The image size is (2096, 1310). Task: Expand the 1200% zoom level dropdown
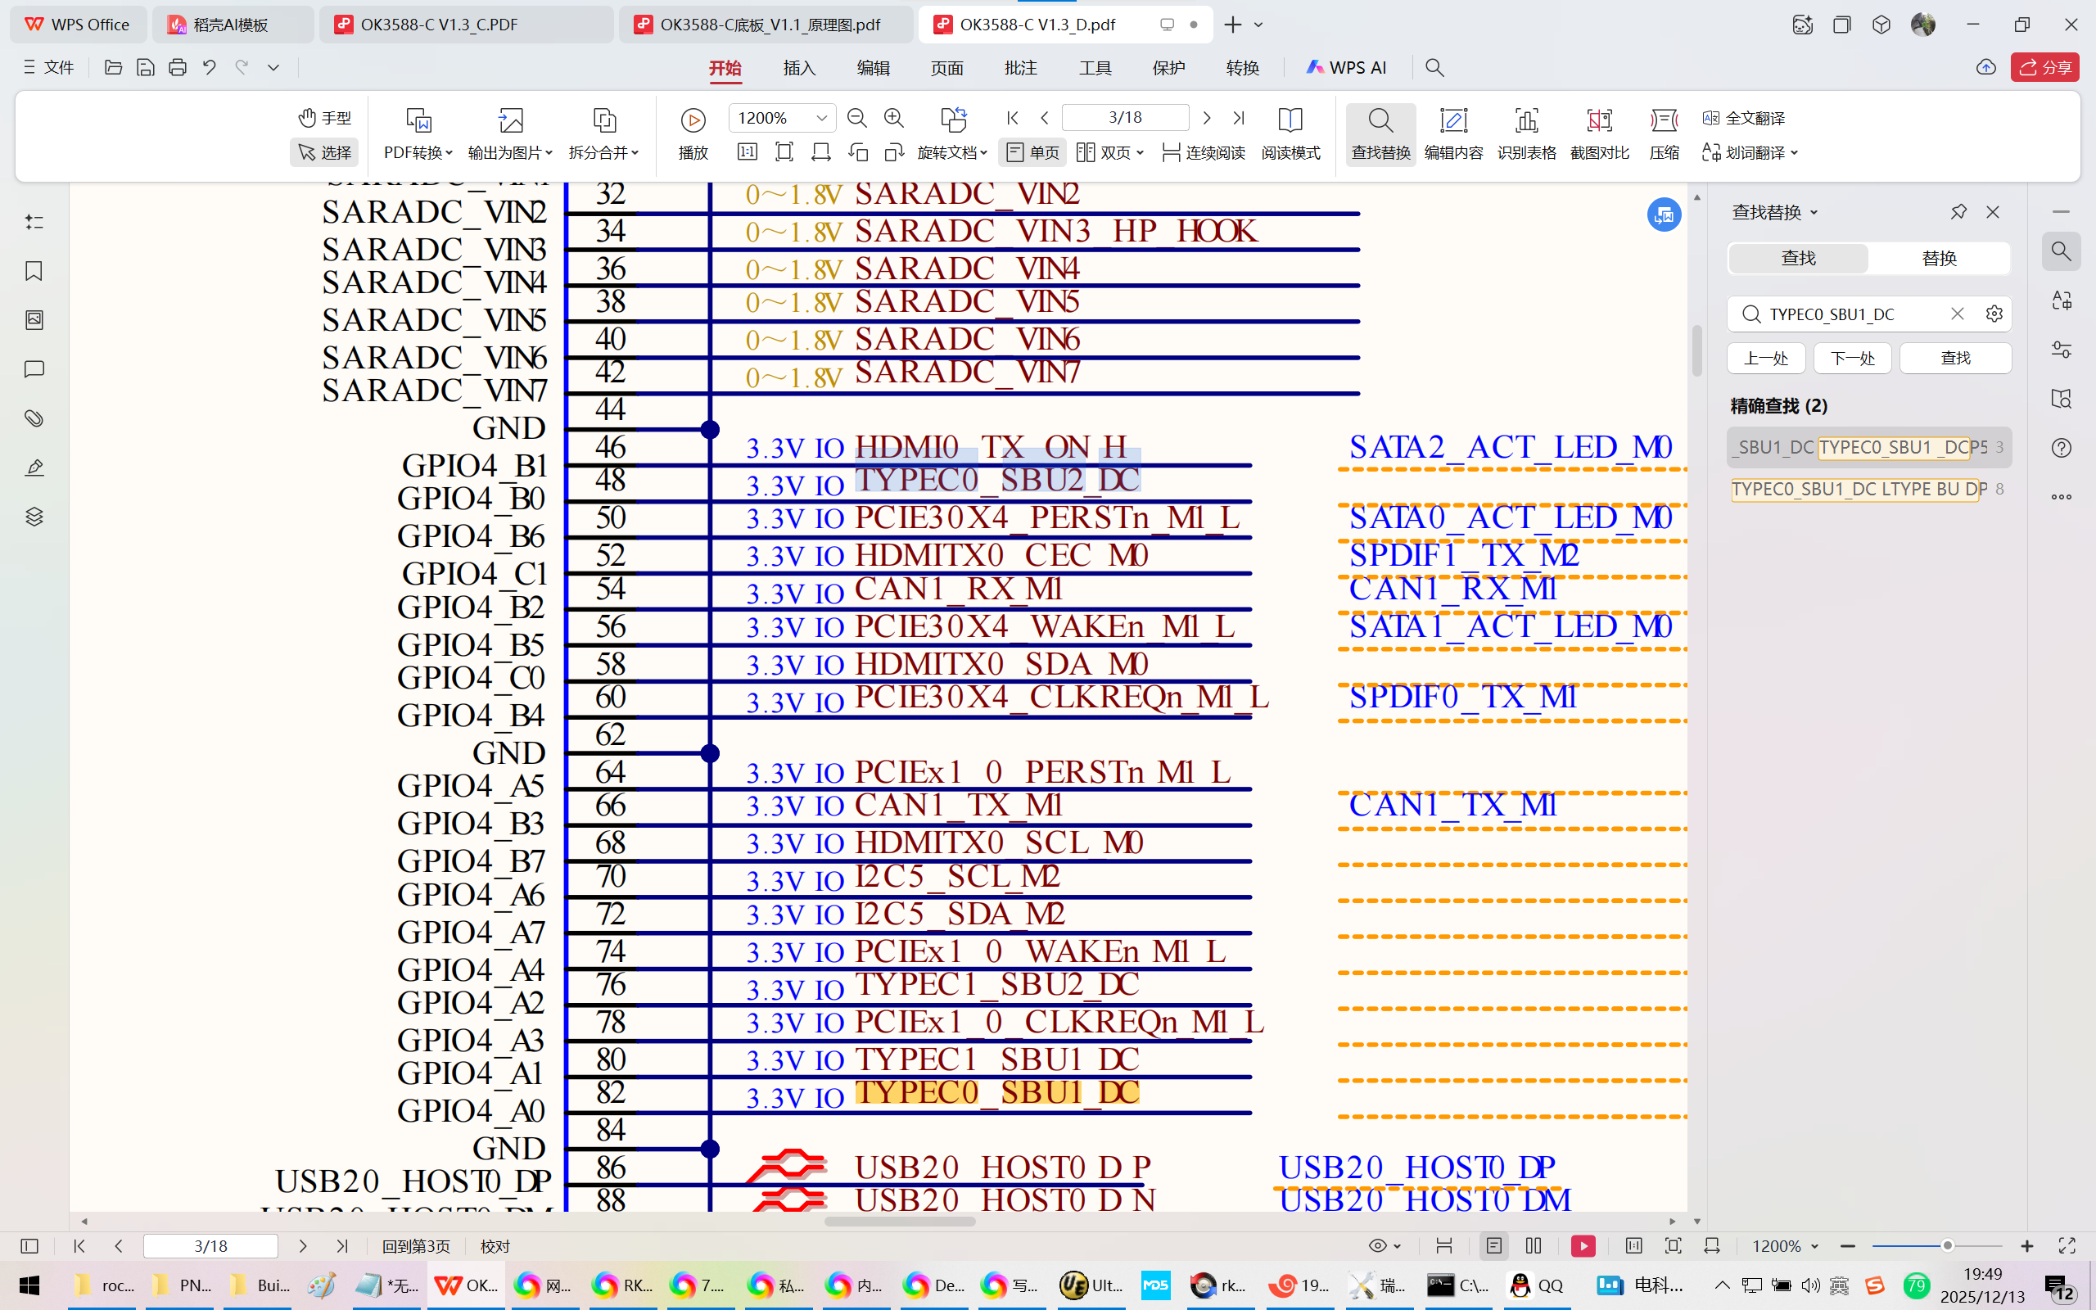tap(821, 118)
